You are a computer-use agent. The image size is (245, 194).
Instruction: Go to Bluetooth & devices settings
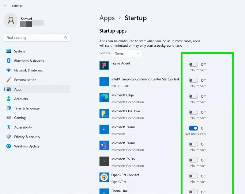[x=37, y=61]
